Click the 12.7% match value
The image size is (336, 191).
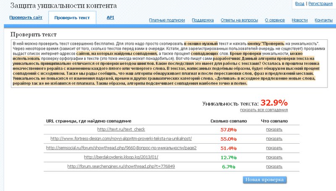(228, 157)
